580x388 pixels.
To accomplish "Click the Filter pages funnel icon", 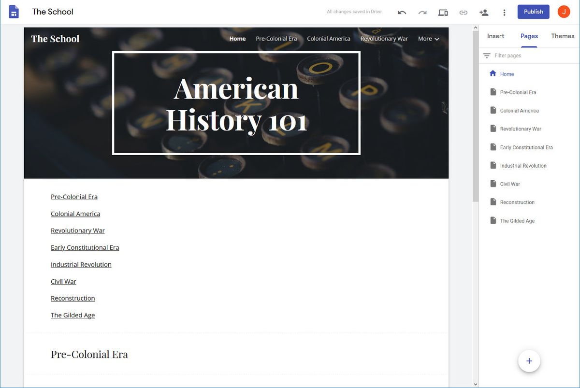I will (x=487, y=55).
